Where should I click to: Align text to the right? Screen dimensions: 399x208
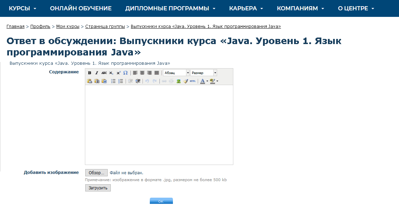[149, 73]
